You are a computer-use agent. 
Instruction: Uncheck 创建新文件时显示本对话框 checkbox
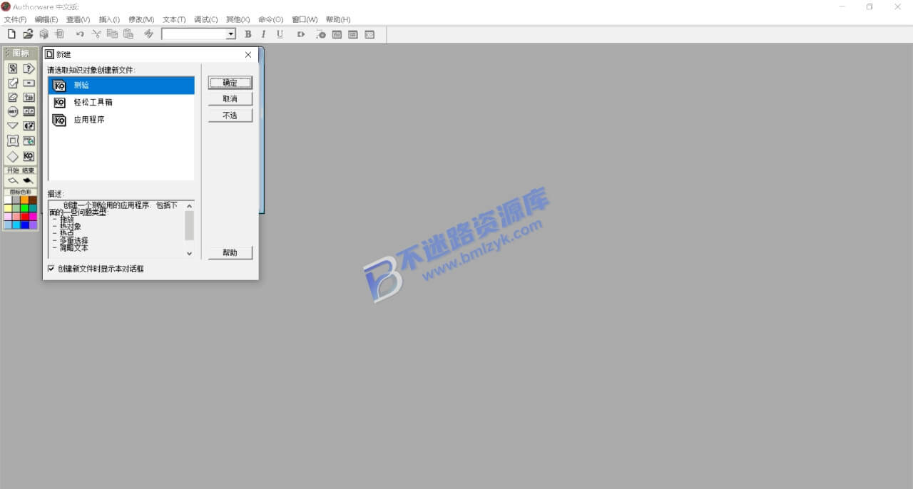click(x=51, y=269)
